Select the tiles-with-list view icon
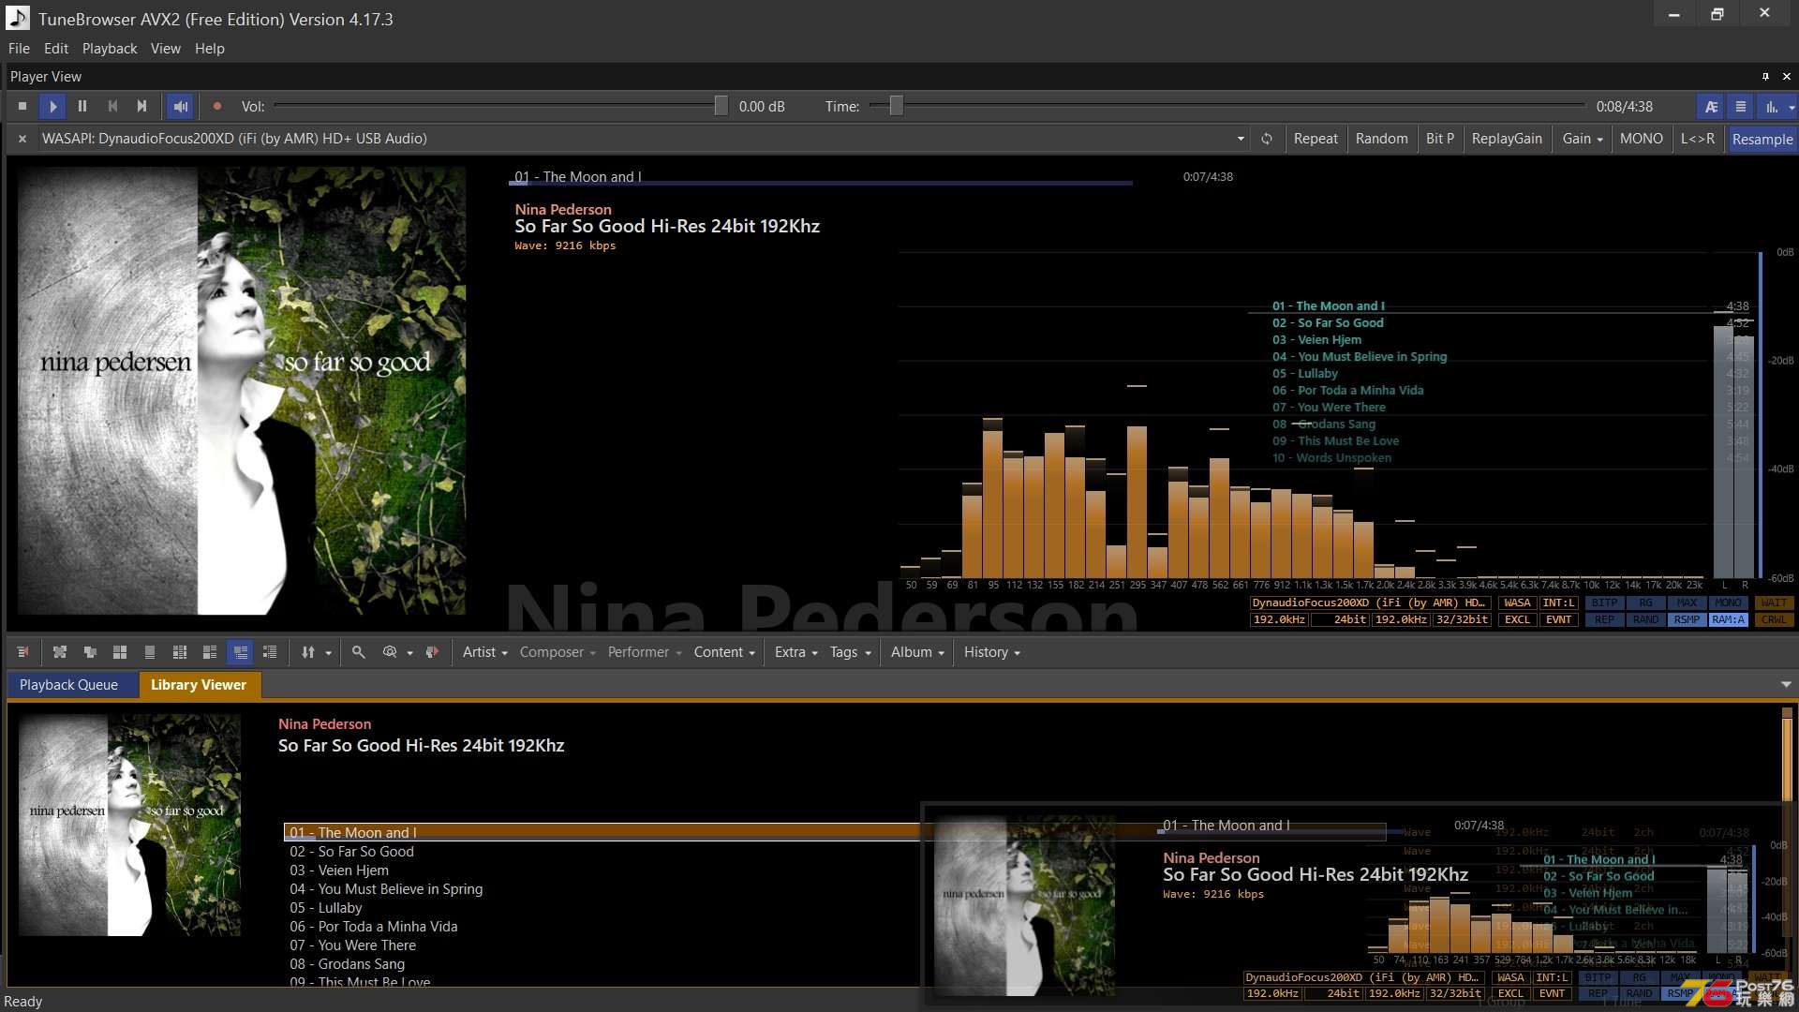Image resolution: width=1799 pixels, height=1012 pixels. (x=210, y=652)
